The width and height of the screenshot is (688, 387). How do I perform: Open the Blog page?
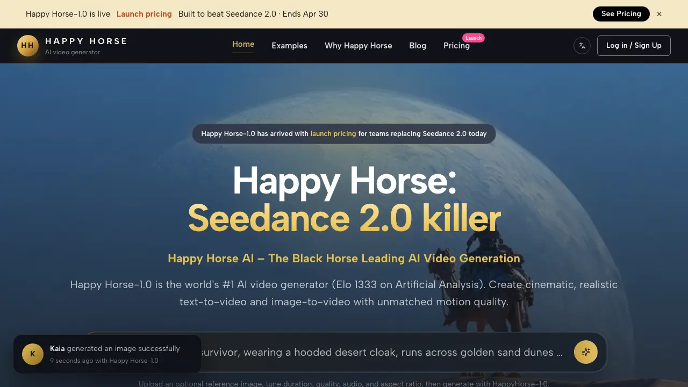pos(418,46)
